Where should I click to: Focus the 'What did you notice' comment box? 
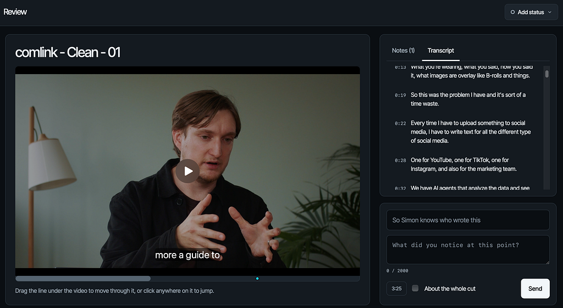point(468,250)
